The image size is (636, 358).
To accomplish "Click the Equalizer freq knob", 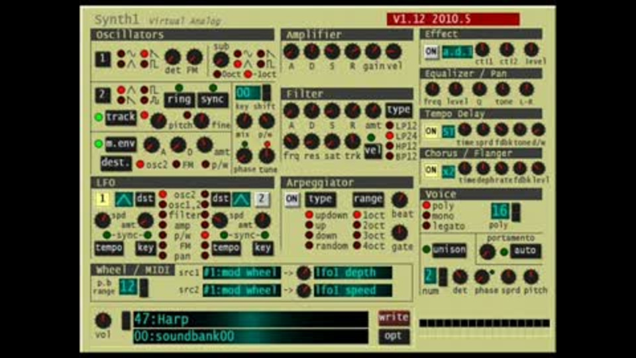I will pyautogui.click(x=433, y=89).
